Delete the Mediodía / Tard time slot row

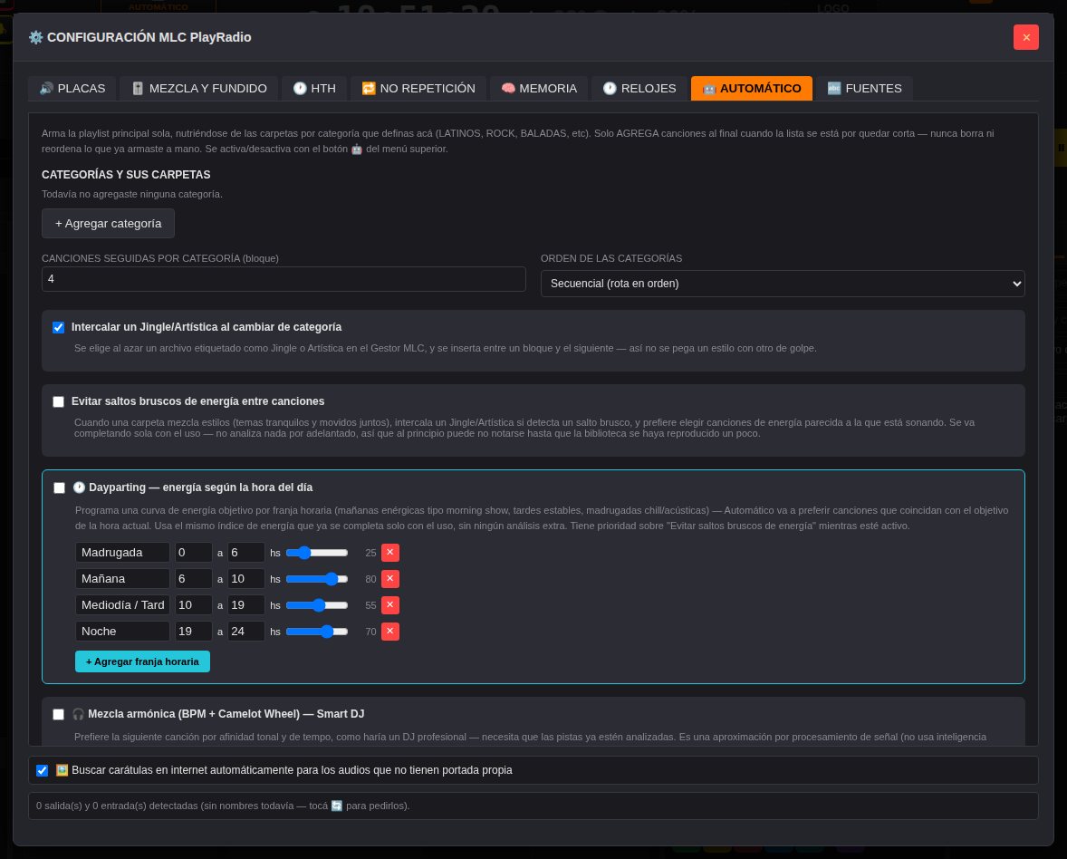pos(389,605)
